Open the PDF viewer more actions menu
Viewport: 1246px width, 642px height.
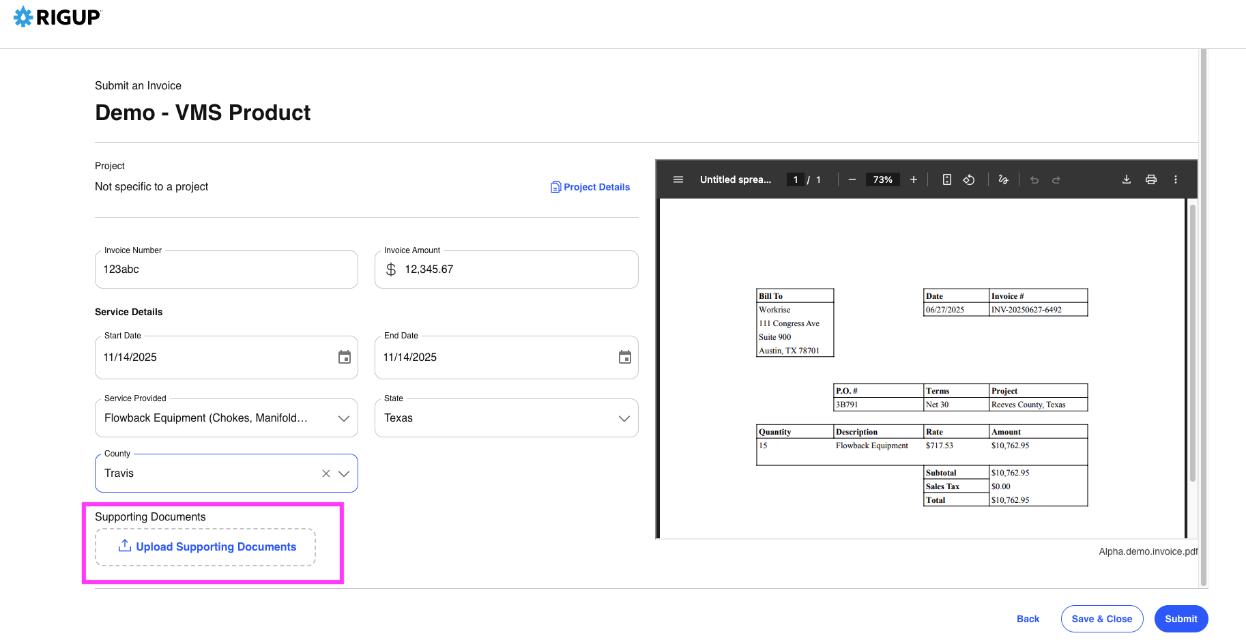[x=1176, y=179]
